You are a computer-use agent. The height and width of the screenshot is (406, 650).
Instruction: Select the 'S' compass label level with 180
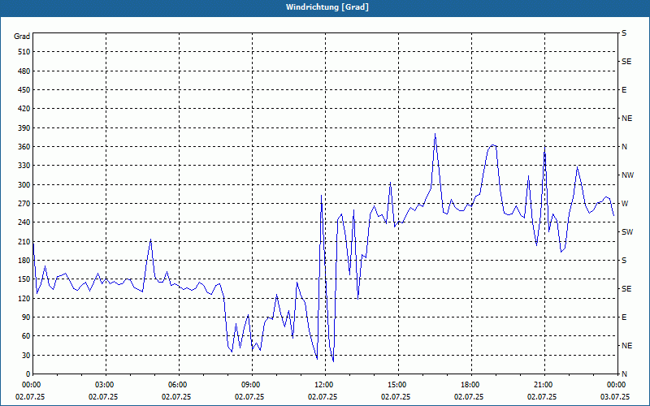pyautogui.click(x=624, y=261)
